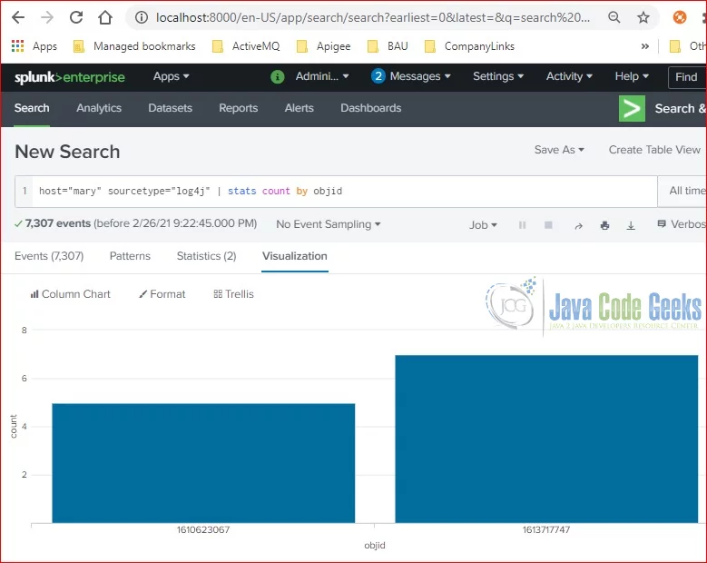Image resolution: width=707 pixels, height=563 pixels.
Task: Open the ActiveMQ bookmark folder
Action: click(x=246, y=46)
